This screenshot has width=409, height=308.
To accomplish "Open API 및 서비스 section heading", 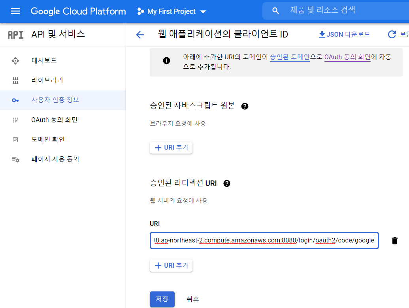I will [x=58, y=34].
